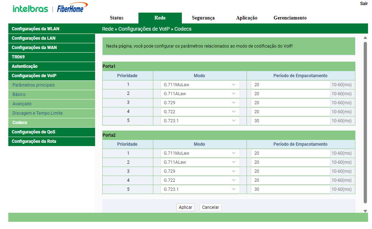
Task: Click Porta2 priority 1 packet period field
Action: [x=290, y=153]
